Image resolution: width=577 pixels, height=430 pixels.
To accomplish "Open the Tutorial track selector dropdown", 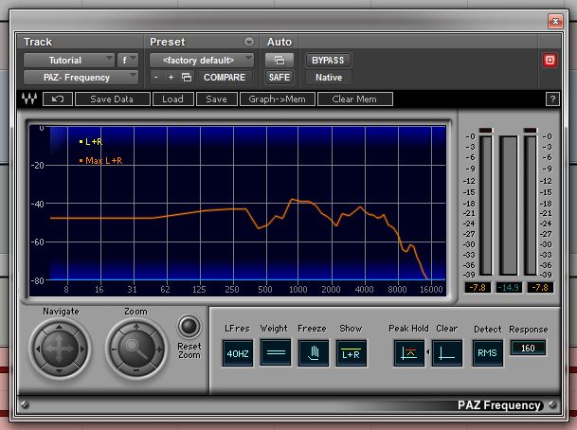I will [67, 60].
